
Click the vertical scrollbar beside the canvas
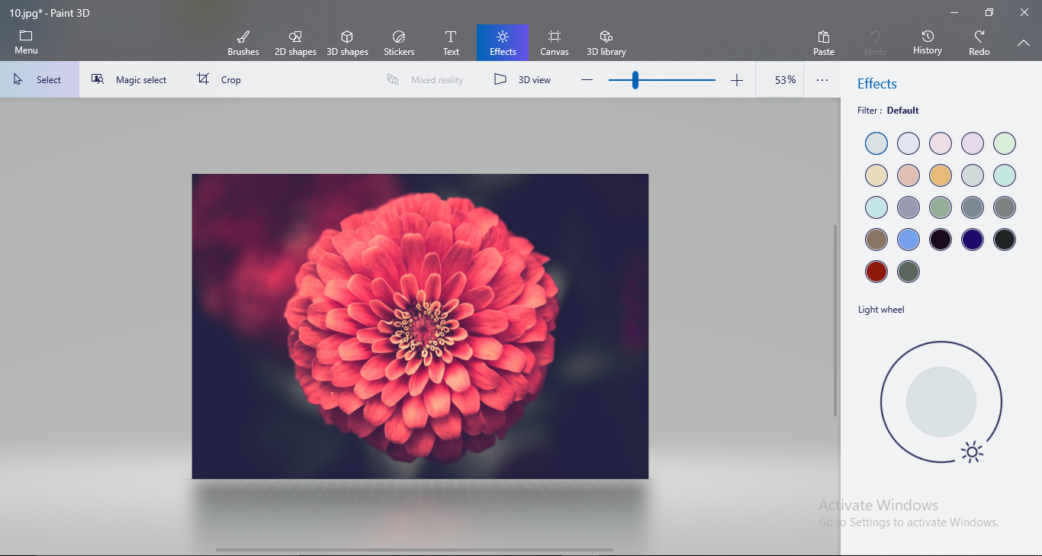[835, 320]
